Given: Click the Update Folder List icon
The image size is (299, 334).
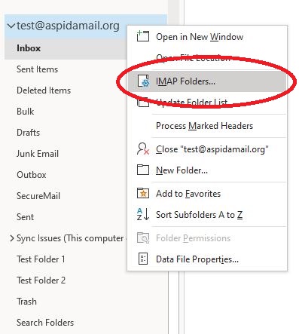Looking at the screenshot, I should click(x=143, y=103).
